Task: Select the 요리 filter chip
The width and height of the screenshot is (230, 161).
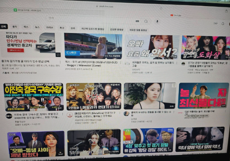Action: (73, 28)
